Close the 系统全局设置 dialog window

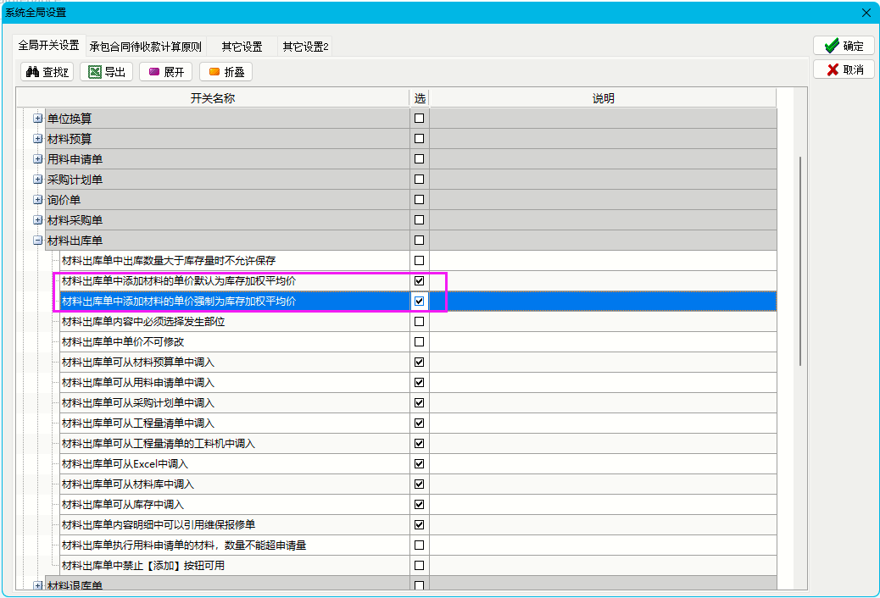pyautogui.click(x=866, y=13)
